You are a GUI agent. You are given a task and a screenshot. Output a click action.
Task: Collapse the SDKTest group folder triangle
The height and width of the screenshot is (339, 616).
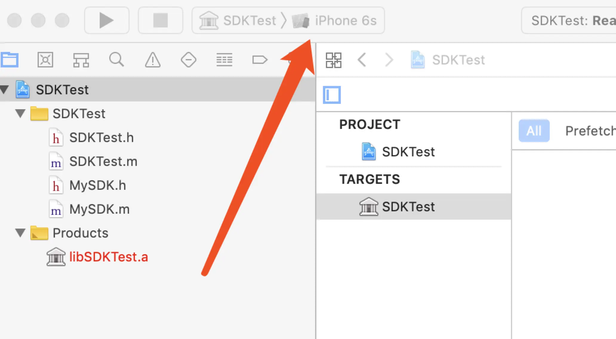(x=20, y=113)
